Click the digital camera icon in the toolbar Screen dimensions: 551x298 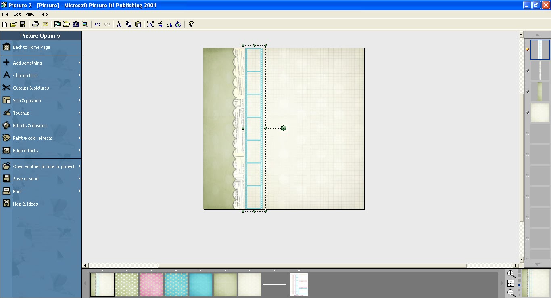pyautogui.click(x=76, y=24)
